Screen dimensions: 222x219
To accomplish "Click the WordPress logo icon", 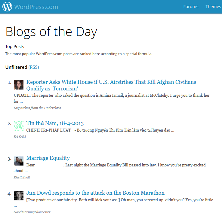I will click(7, 7).
